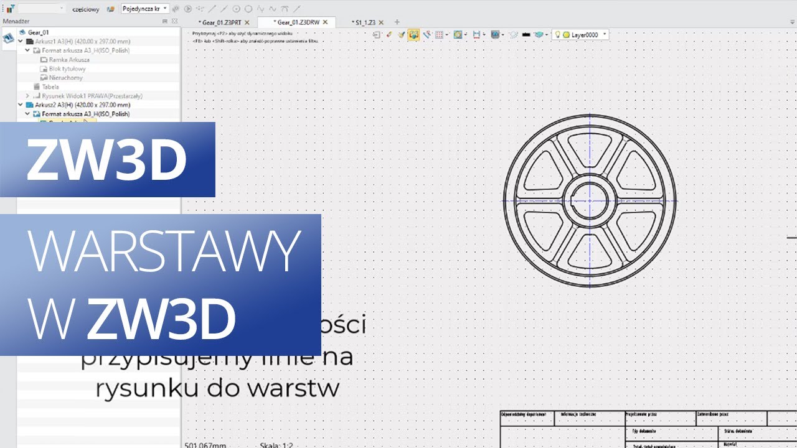Toggle the highlighted orange-framed view icon
The image size is (797, 448).
click(413, 34)
